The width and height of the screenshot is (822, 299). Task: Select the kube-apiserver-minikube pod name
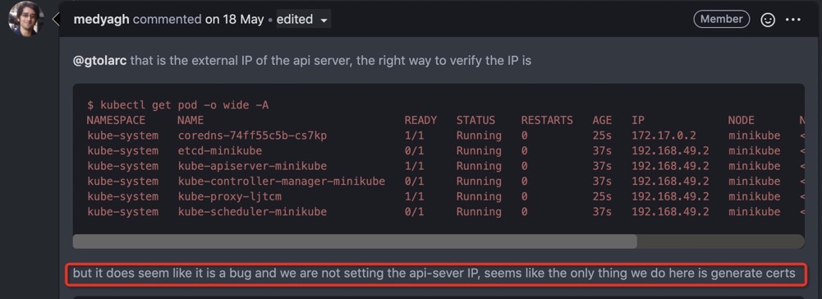point(251,166)
